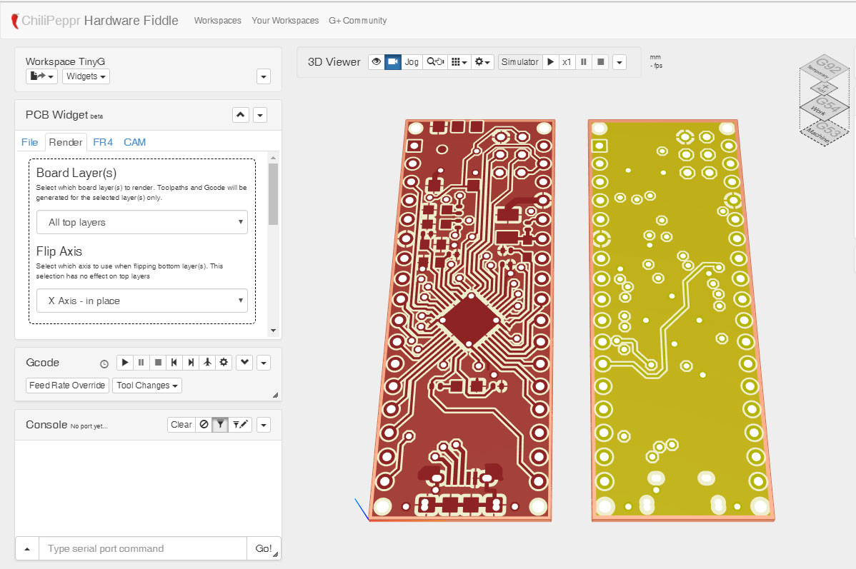Click the PCB Widget panel scrollbar thumb

coord(274,193)
